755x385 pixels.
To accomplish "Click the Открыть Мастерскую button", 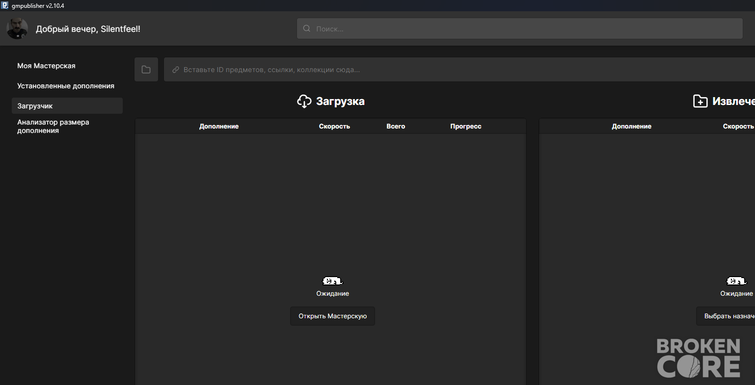I will 332,316.
